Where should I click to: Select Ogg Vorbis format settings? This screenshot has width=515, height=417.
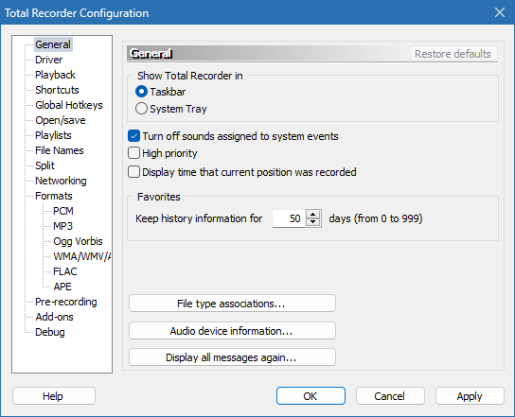(x=78, y=241)
